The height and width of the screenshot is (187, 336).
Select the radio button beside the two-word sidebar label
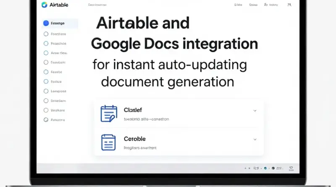click(x=46, y=53)
